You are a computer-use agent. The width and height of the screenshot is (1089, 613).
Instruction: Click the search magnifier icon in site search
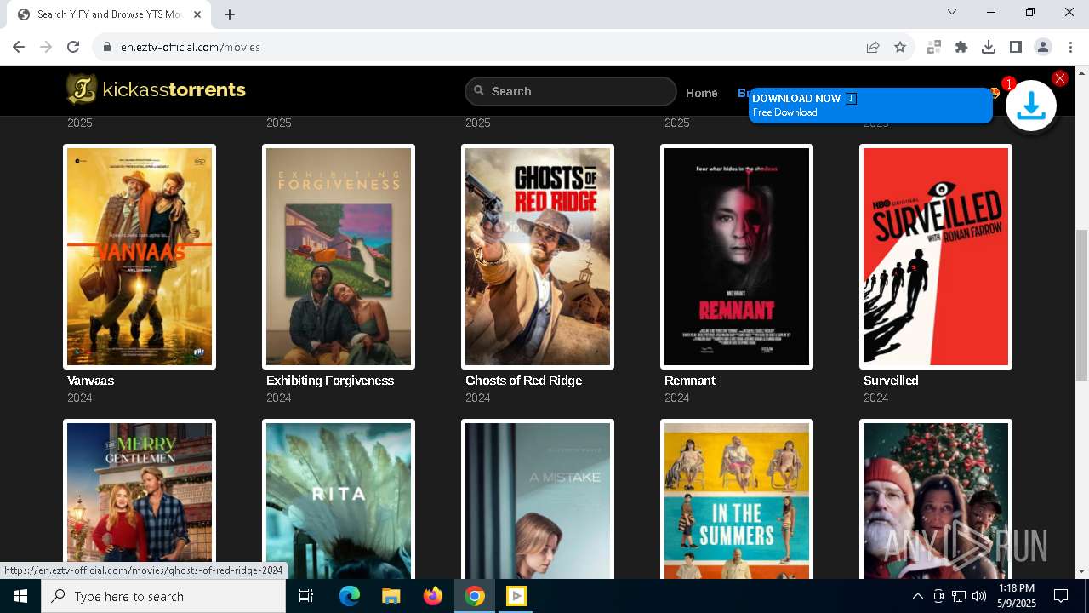(479, 90)
